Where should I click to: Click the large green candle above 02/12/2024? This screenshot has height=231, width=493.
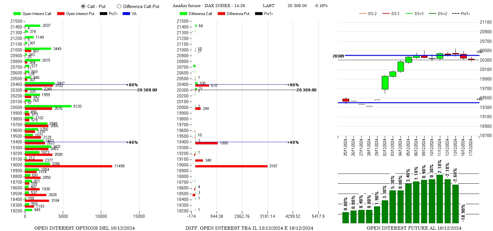tap(385, 83)
